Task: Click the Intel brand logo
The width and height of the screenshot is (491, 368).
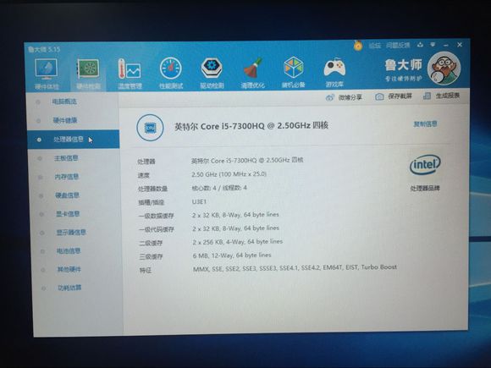Action: [425, 165]
